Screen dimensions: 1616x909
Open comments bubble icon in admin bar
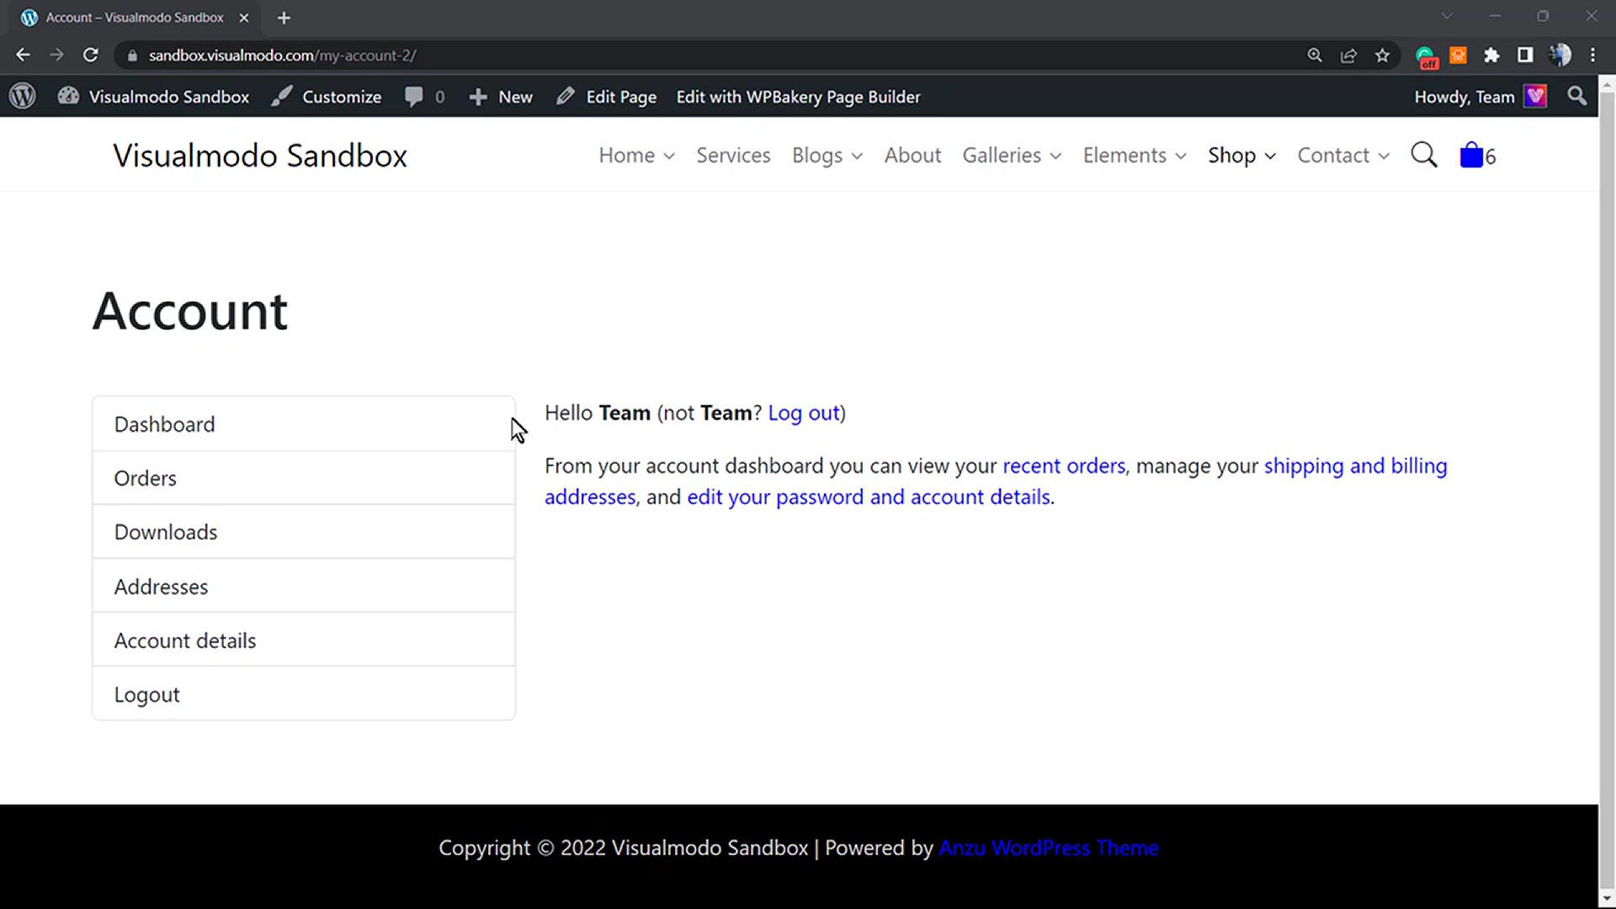[413, 96]
